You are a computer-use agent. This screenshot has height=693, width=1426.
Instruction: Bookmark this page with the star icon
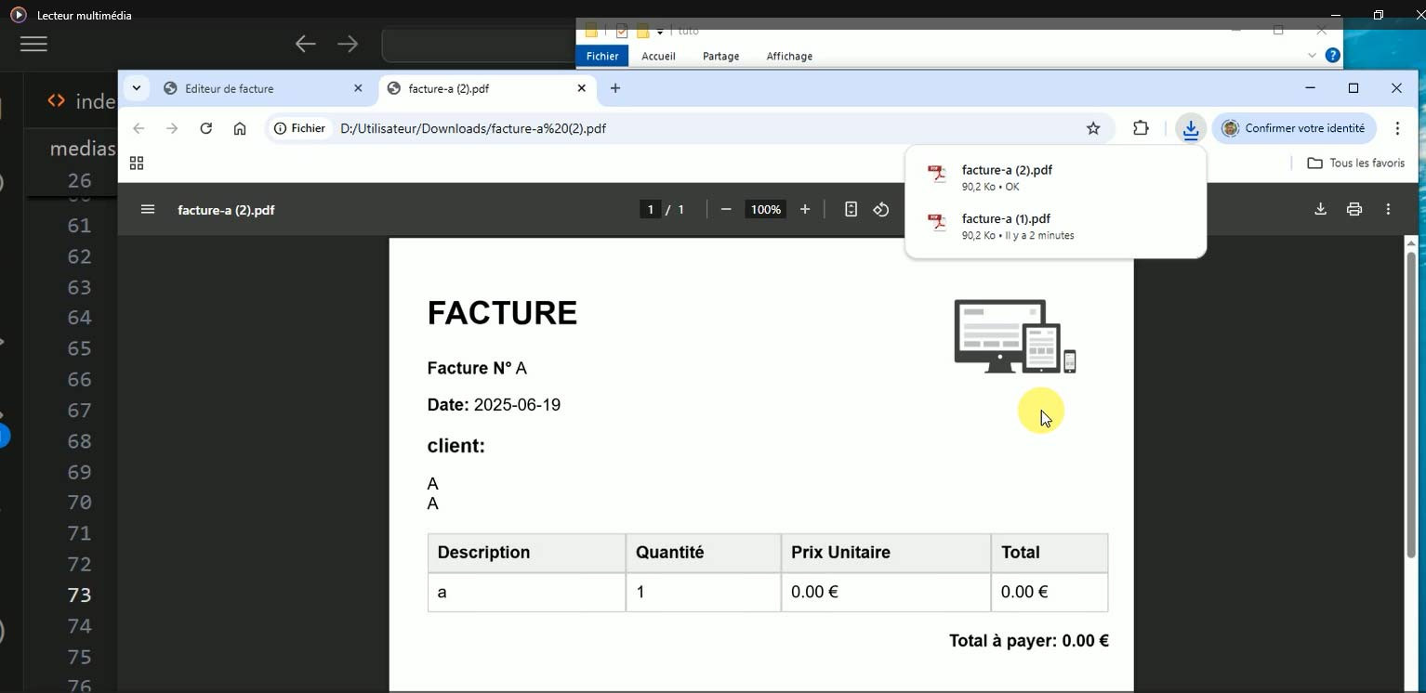[1093, 128]
